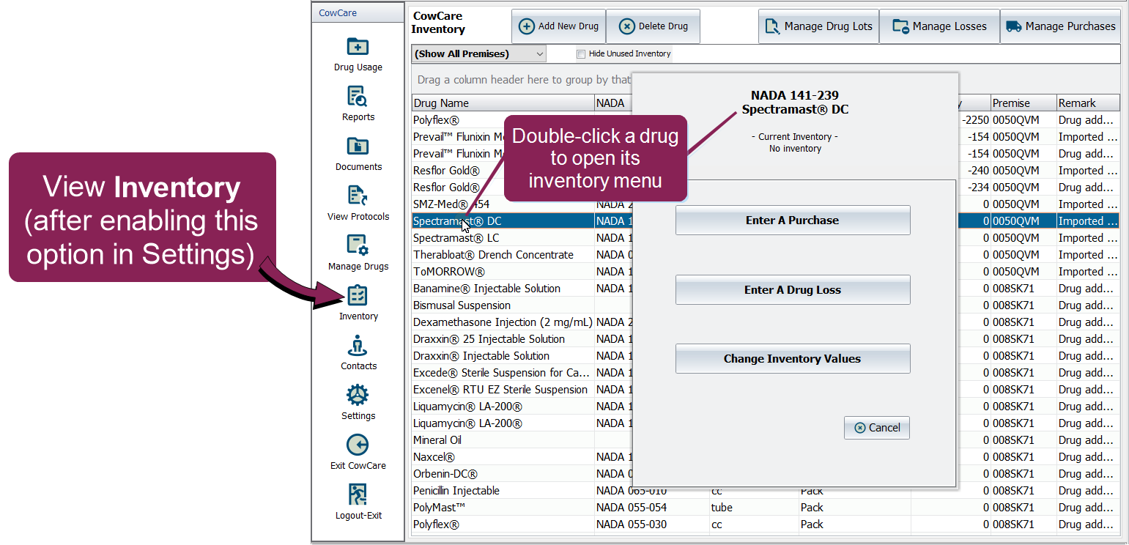The height and width of the screenshot is (545, 1129).
Task: Open Manage Drug Lots
Action: pyautogui.click(x=818, y=26)
